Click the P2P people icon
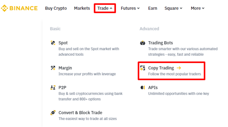The width and height of the screenshot is (228, 127). [x=53, y=87]
